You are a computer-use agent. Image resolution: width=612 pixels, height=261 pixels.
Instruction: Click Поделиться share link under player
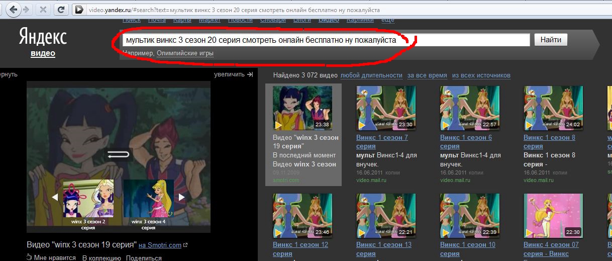(x=144, y=257)
